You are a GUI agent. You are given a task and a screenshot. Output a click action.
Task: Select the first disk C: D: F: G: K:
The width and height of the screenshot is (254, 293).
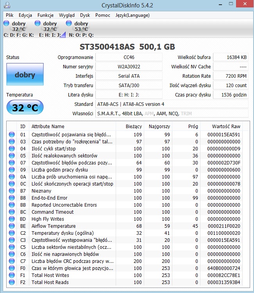coord(19,29)
